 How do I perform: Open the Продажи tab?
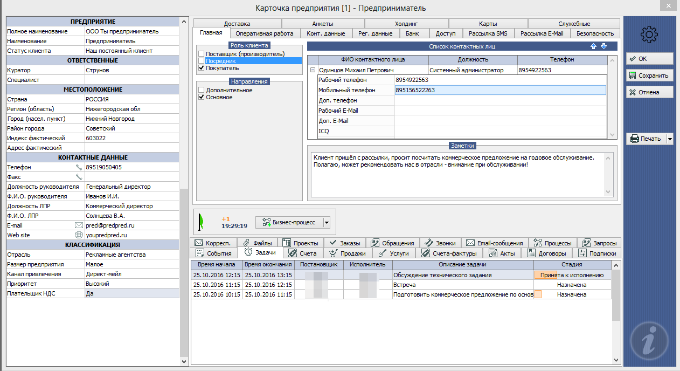348,253
